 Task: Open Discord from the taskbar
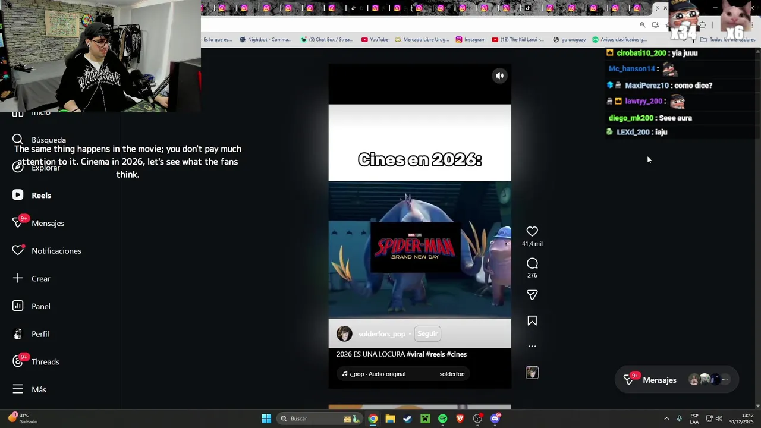coord(495,418)
